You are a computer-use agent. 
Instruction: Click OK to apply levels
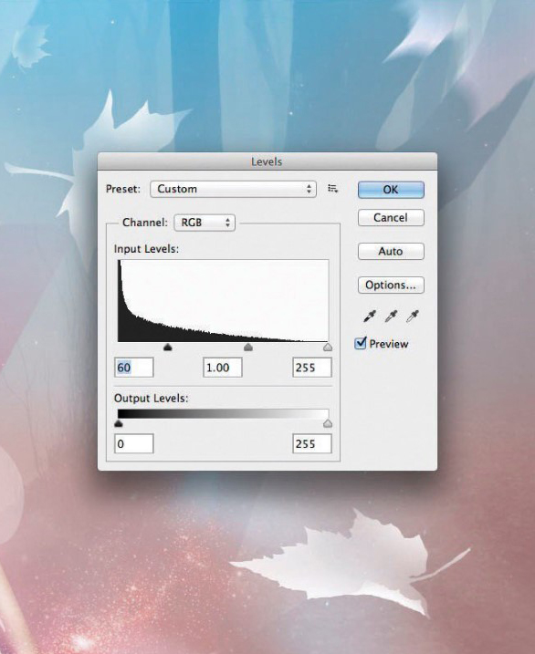pyautogui.click(x=391, y=190)
